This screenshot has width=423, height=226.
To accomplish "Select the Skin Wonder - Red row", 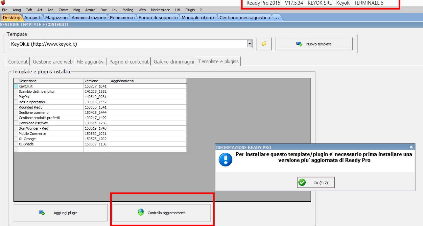I will [100, 128].
